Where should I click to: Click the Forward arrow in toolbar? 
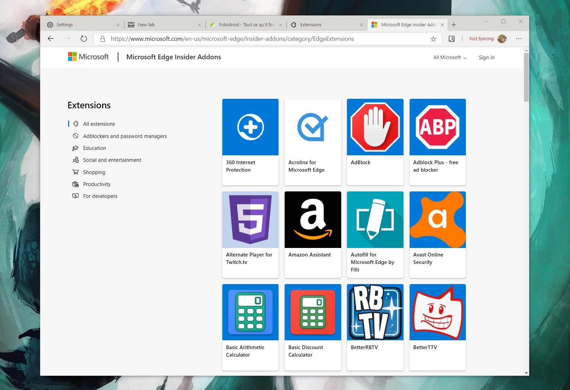(67, 38)
